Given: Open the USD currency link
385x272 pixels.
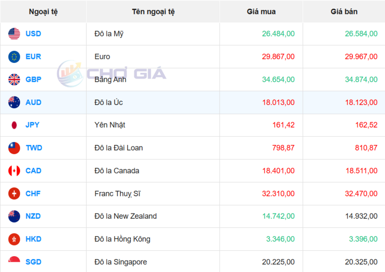Looking at the screenshot, I should pos(33,34).
